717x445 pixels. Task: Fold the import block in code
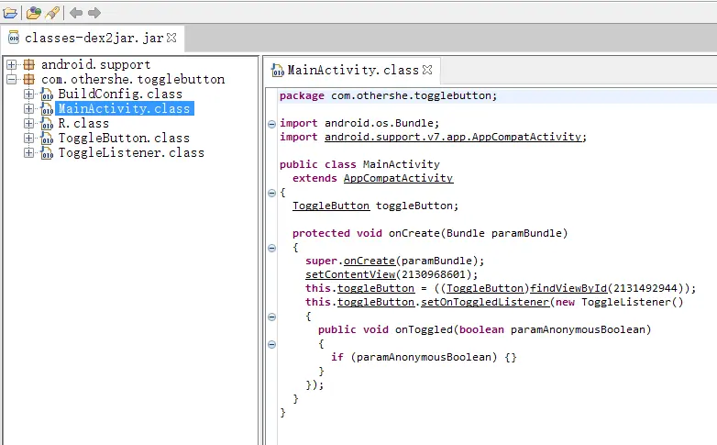(271, 123)
